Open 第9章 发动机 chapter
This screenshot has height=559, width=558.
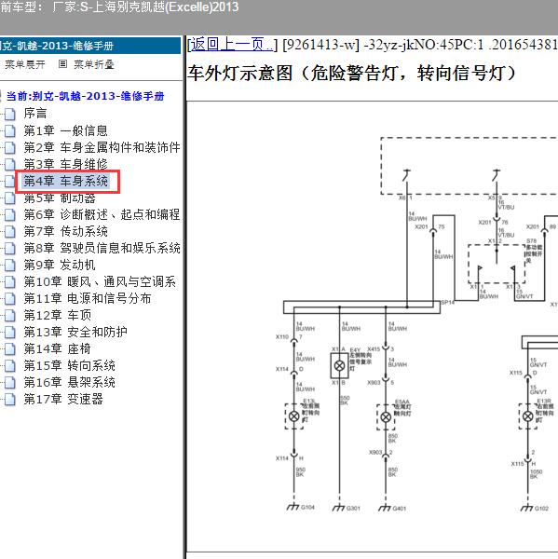(x=60, y=265)
